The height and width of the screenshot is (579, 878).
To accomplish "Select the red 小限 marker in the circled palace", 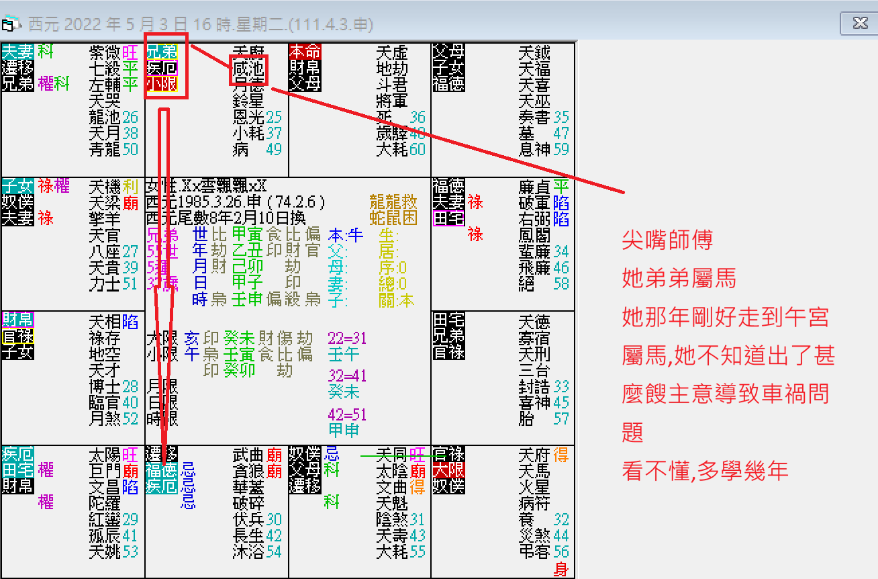I will tap(161, 83).
